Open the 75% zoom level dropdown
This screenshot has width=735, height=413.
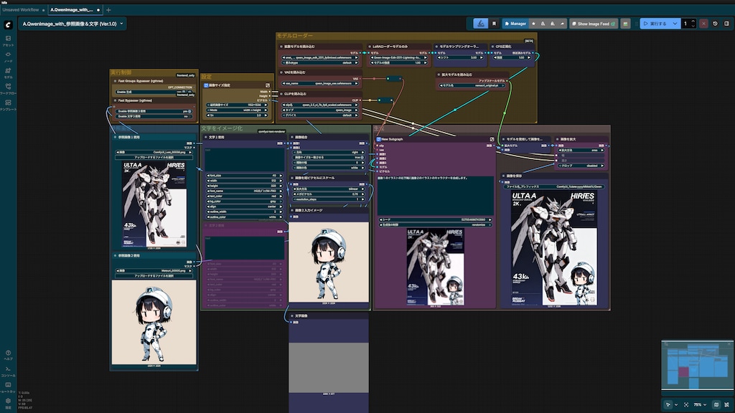click(700, 404)
